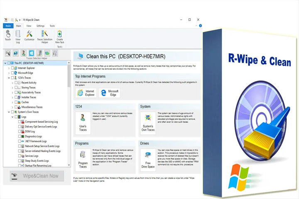Image resolution: width=299 pixels, height=199 pixels.
Task: Click the Wipe&Clean Now button
Action: point(37,176)
